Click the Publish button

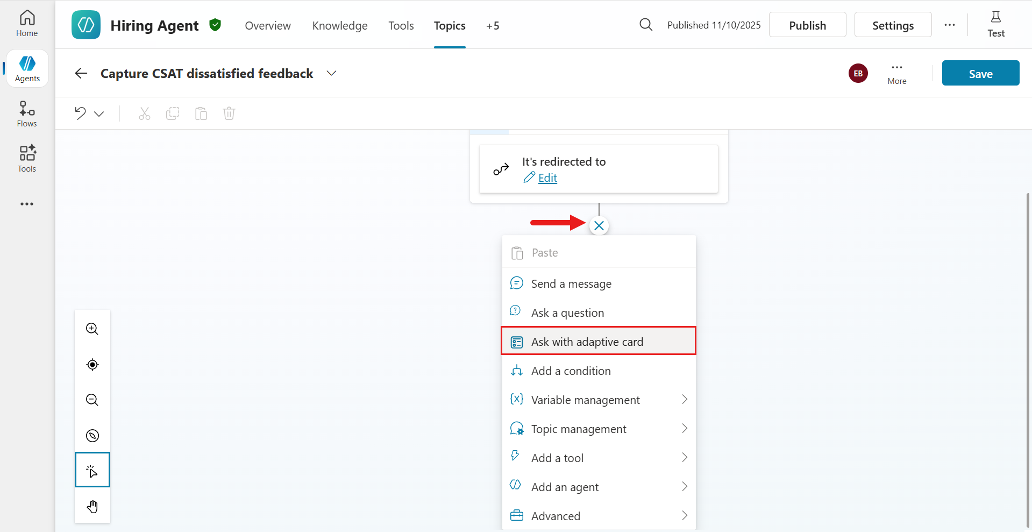click(807, 24)
